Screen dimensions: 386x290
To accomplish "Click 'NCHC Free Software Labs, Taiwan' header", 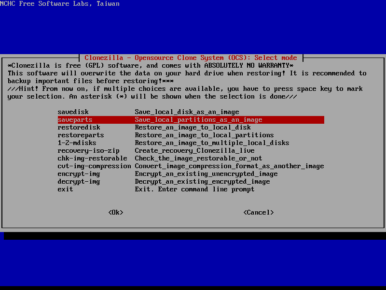I will (x=60, y=4).
